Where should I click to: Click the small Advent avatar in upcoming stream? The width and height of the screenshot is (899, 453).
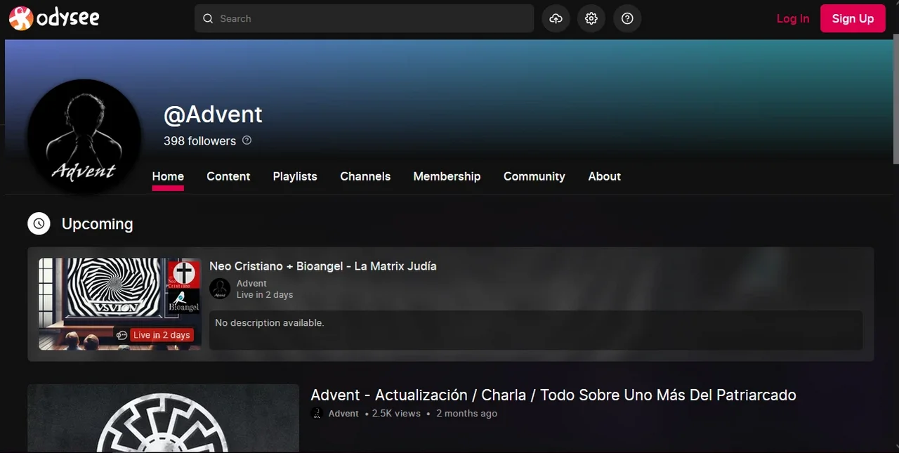coord(220,289)
